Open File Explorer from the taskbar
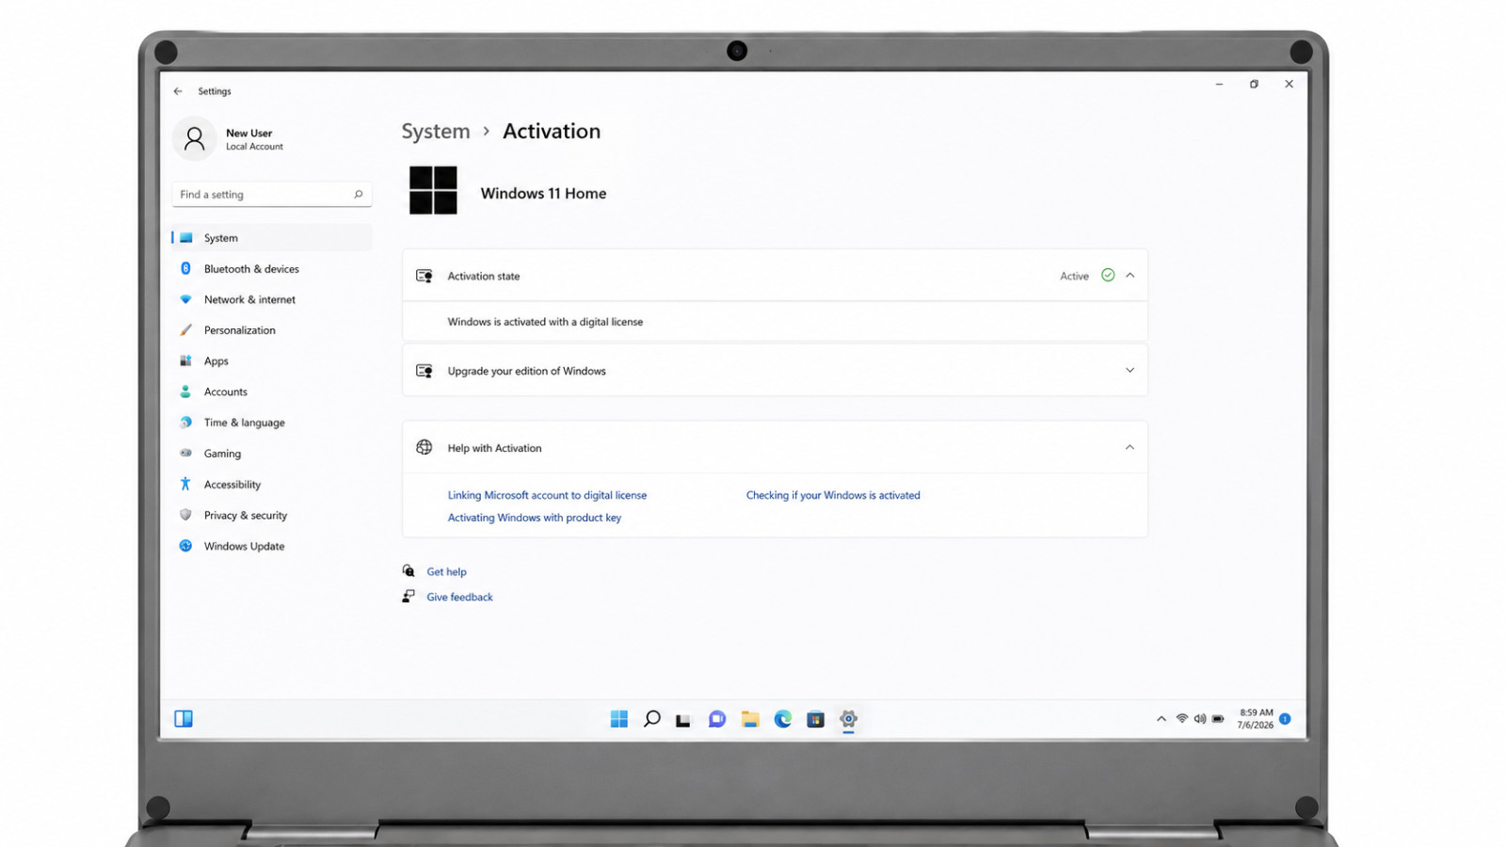 click(750, 719)
